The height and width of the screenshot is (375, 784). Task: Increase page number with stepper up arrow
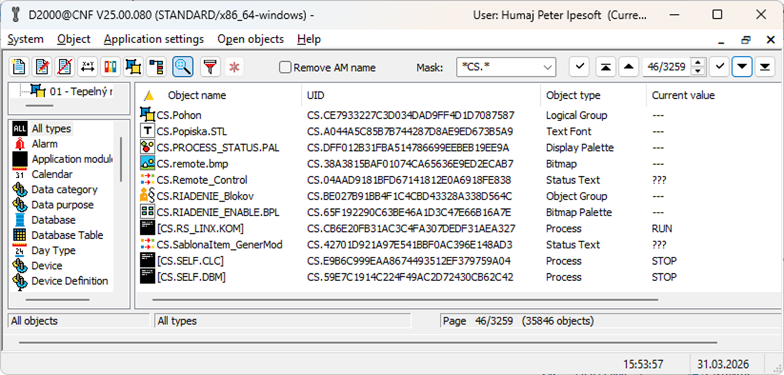(699, 64)
